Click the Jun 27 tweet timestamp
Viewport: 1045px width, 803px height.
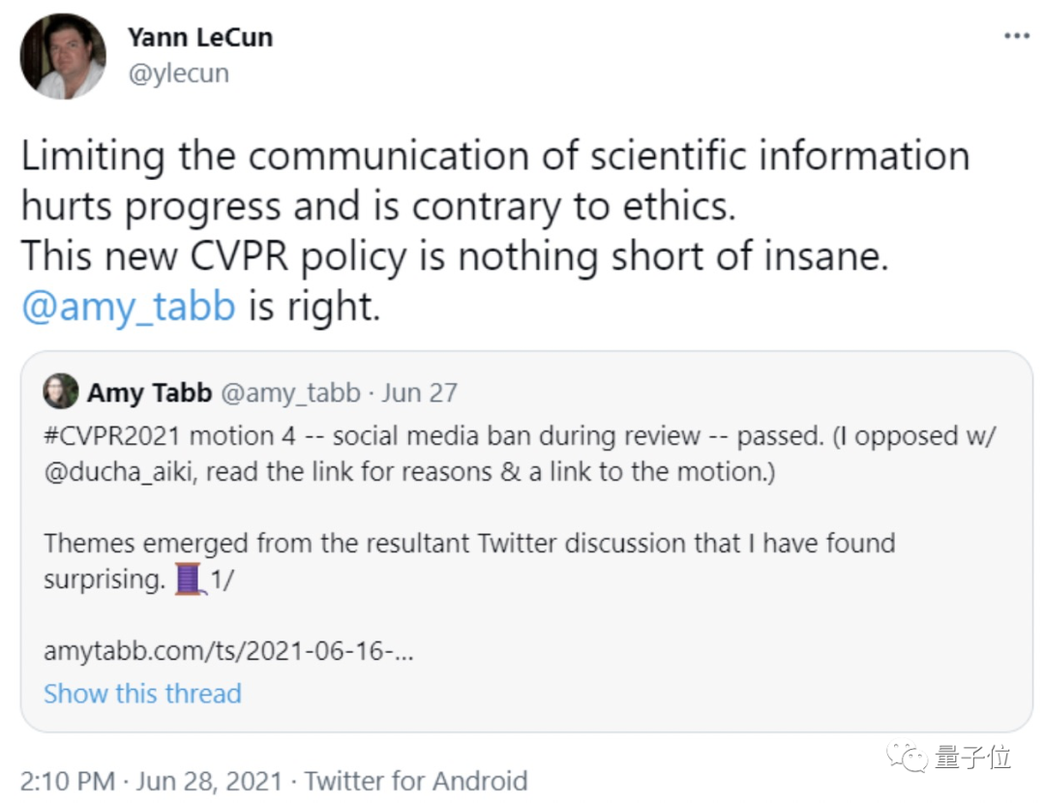[419, 392]
